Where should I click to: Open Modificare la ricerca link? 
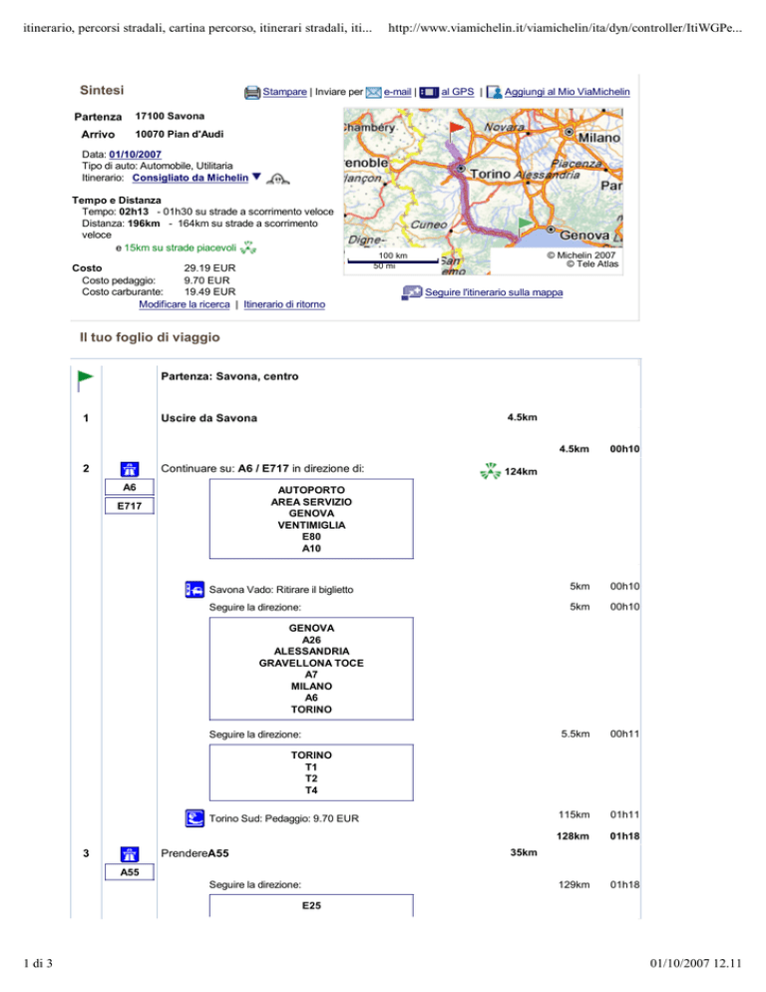tap(185, 304)
